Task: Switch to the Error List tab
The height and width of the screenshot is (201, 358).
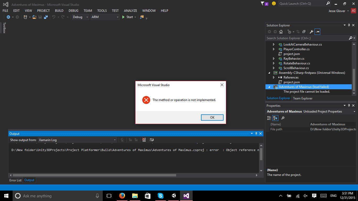Action: point(15,180)
